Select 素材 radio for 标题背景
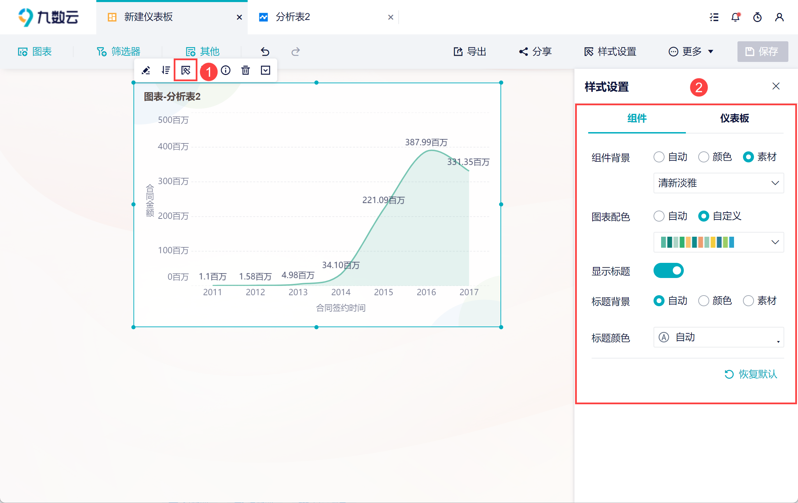798x503 pixels. [748, 301]
